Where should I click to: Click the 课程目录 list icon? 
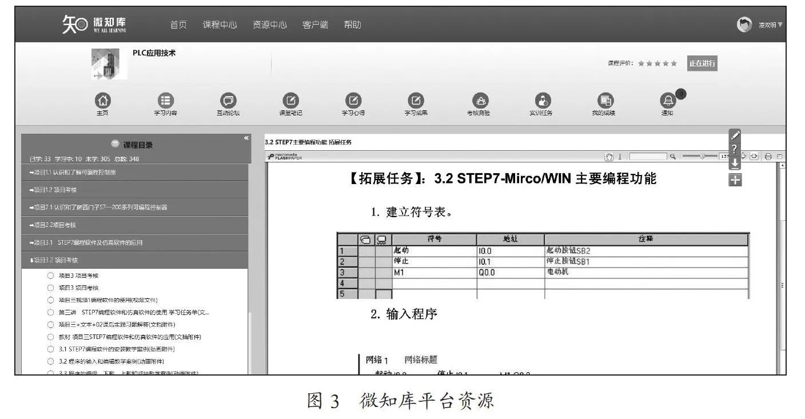(x=115, y=145)
